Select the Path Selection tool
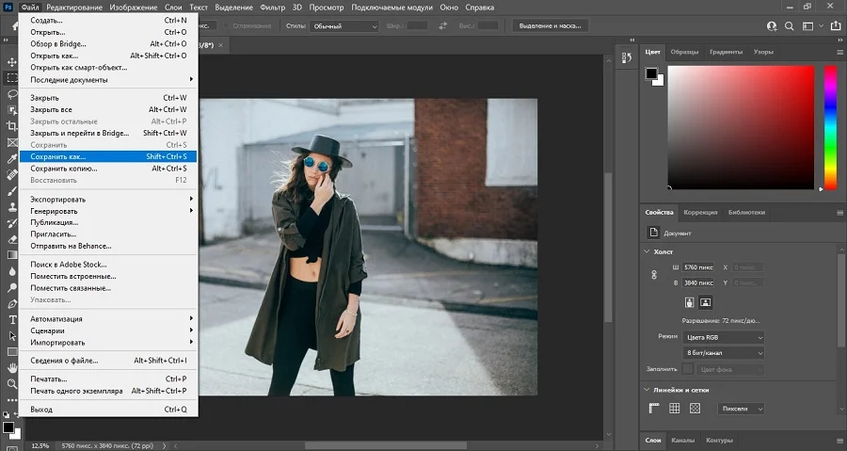The height and width of the screenshot is (451, 847). click(12, 336)
